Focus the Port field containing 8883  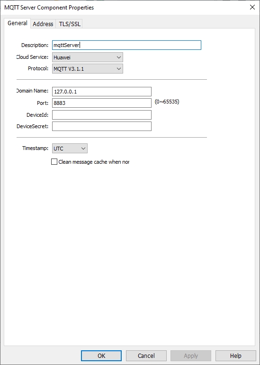tap(102, 103)
